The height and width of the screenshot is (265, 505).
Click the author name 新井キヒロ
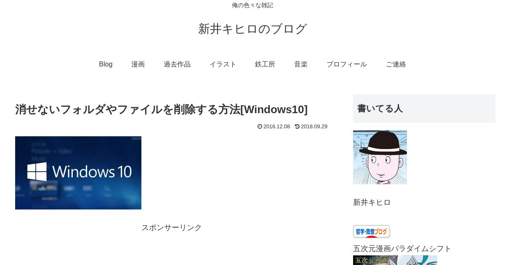point(372,202)
